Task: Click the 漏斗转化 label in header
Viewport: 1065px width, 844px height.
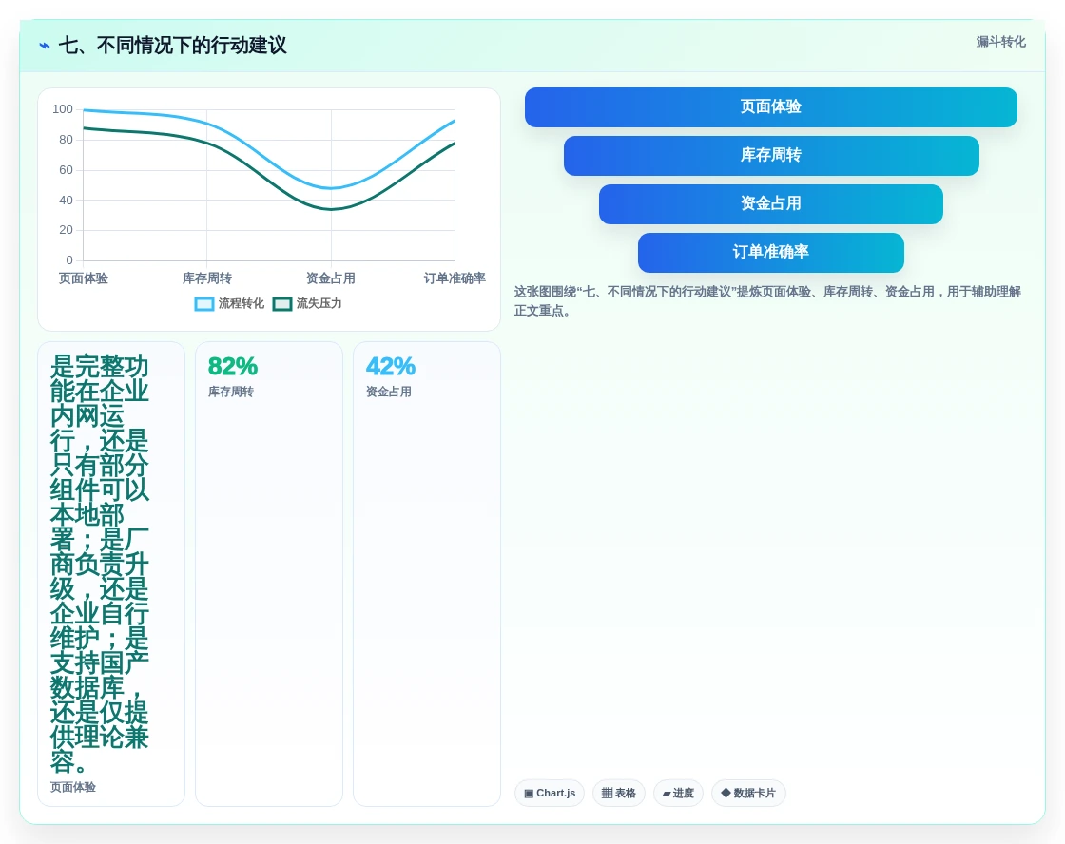Action: click(x=1000, y=42)
